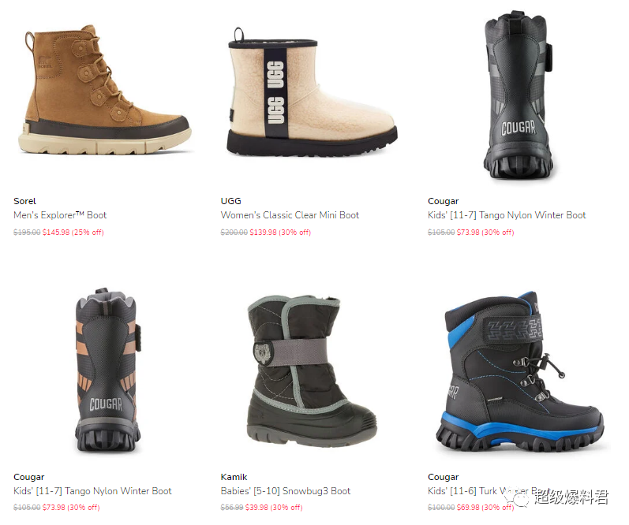Click the Cougar brand above the Turk boot
Viewport: 629px width, 525px height.
pos(444,477)
